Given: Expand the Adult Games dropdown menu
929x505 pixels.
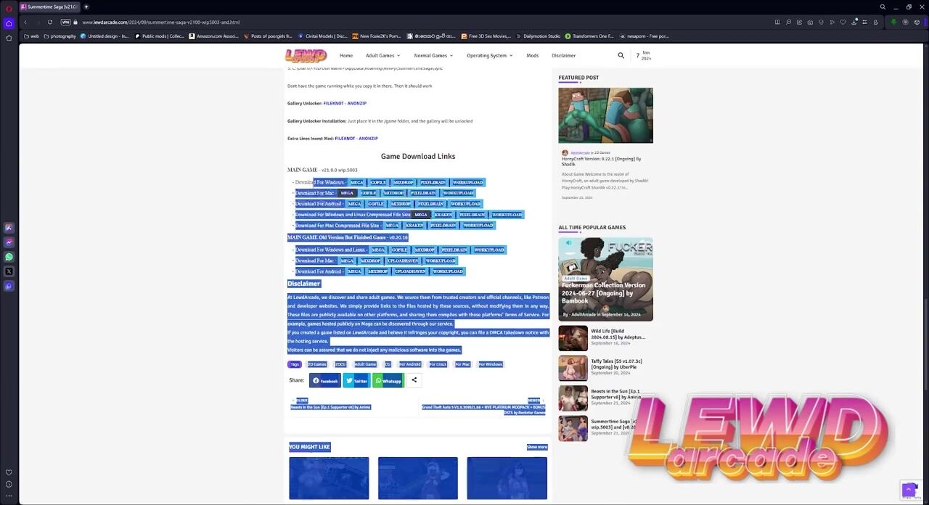Looking at the screenshot, I should pyautogui.click(x=382, y=55).
